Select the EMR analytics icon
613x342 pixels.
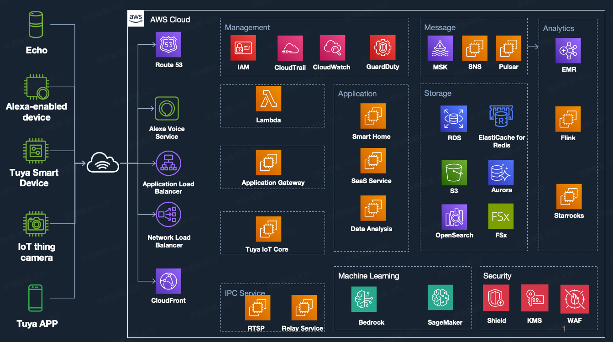click(568, 51)
